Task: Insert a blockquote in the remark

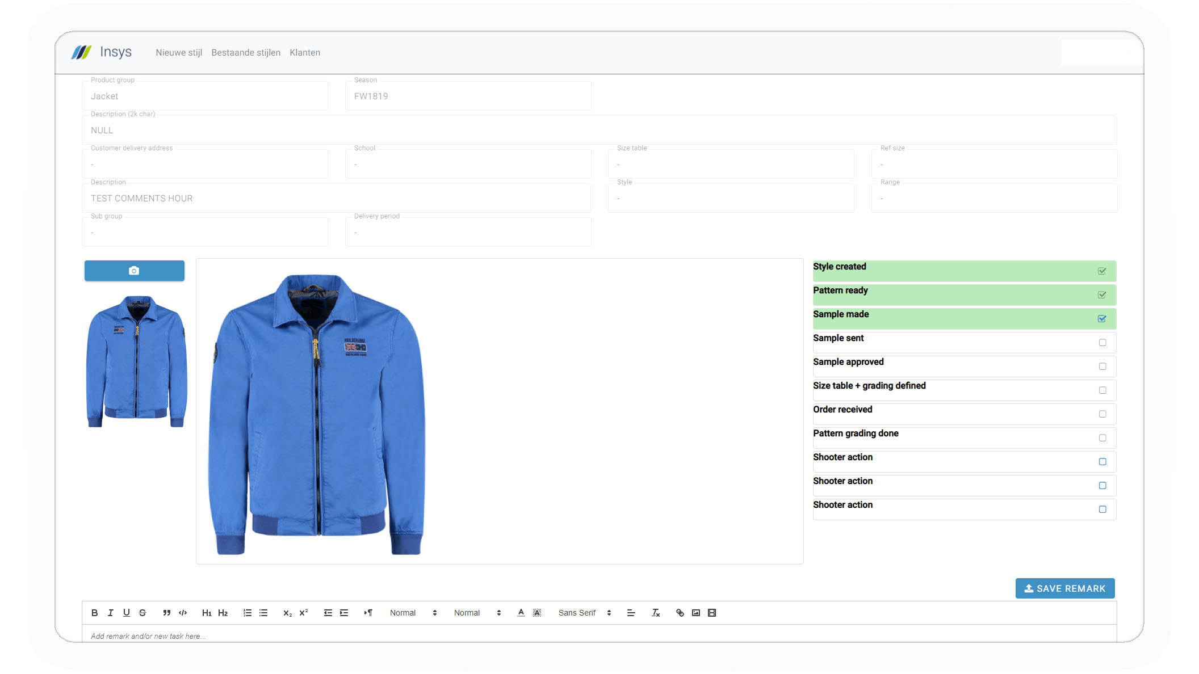Action: (166, 613)
